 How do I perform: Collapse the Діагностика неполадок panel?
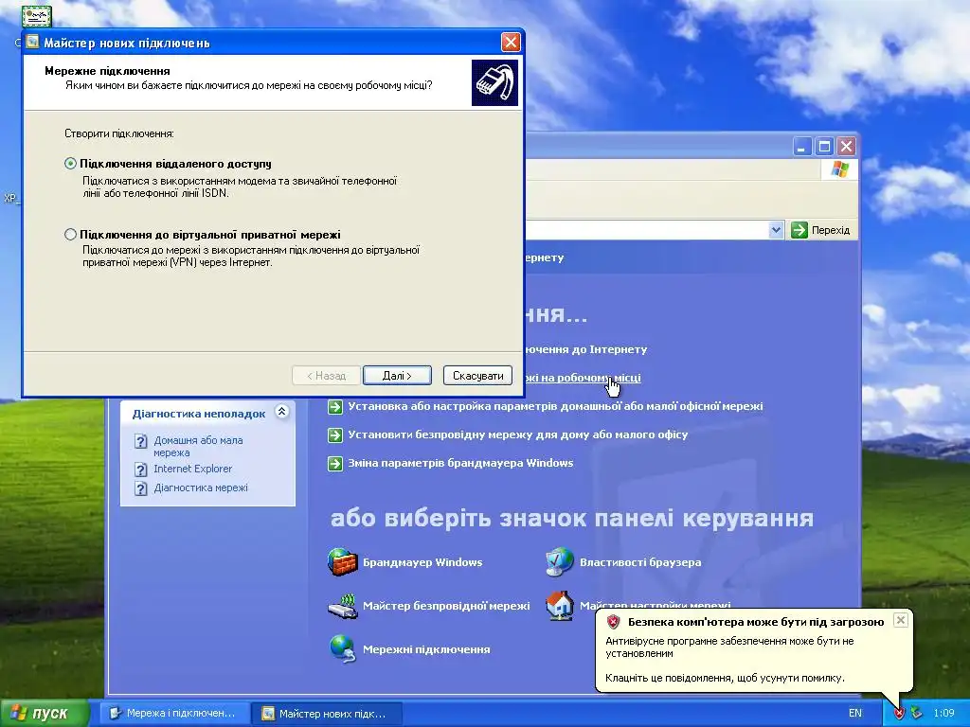[282, 412]
